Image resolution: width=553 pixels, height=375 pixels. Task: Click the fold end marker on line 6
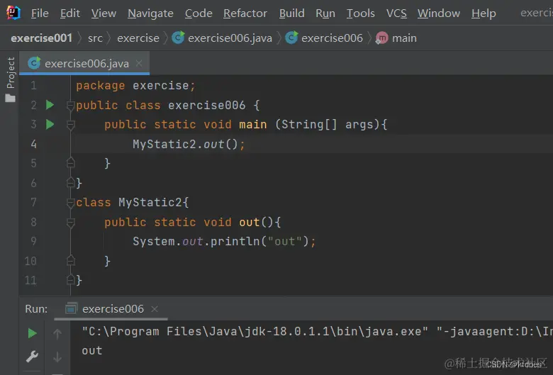pyautogui.click(x=70, y=183)
